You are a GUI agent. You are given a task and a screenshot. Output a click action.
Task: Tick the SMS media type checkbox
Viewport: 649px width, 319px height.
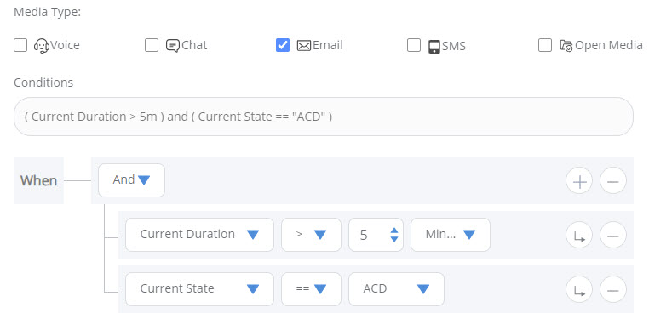click(414, 45)
